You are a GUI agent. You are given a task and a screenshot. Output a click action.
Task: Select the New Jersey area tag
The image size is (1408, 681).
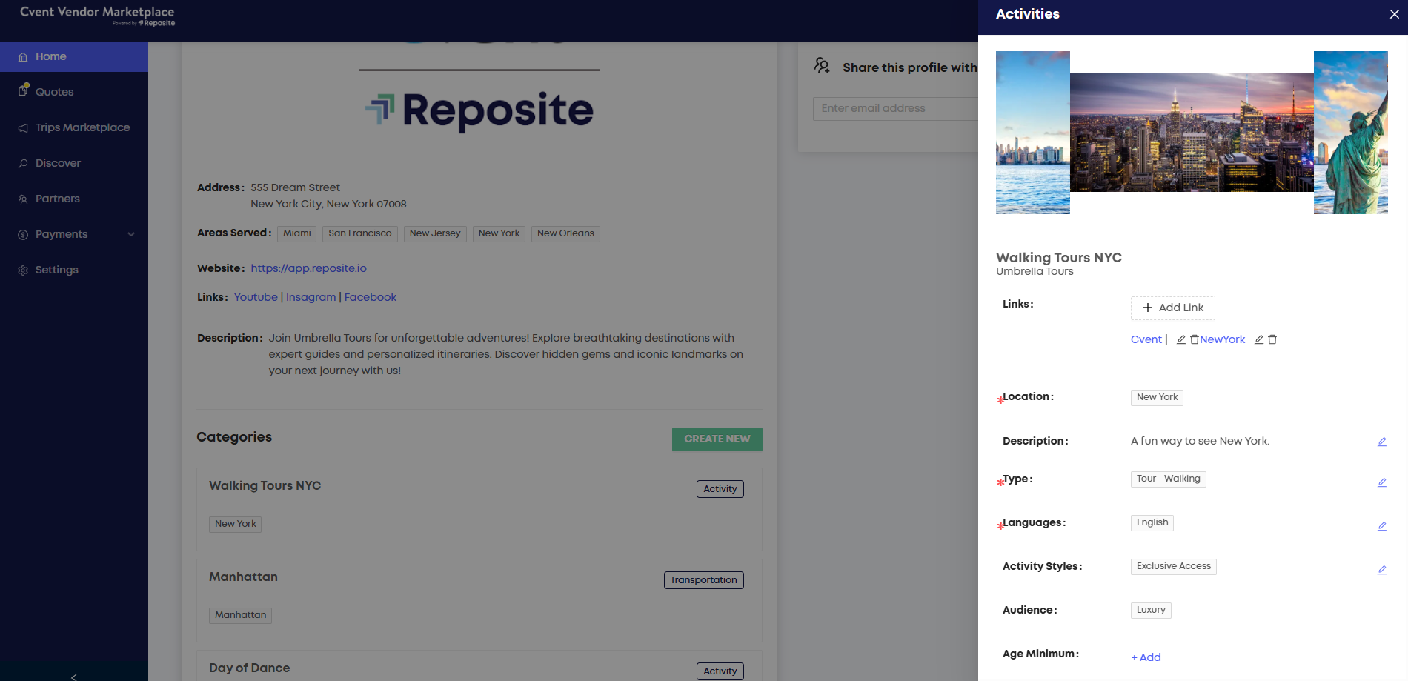click(435, 233)
